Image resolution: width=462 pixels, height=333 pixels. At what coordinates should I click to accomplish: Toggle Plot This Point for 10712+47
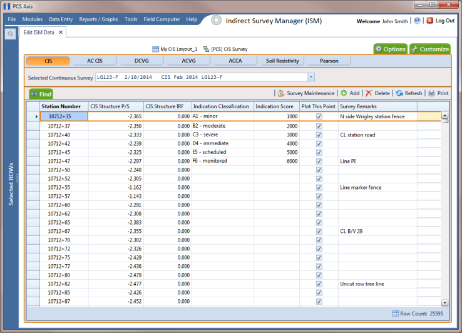[x=319, y=161]
